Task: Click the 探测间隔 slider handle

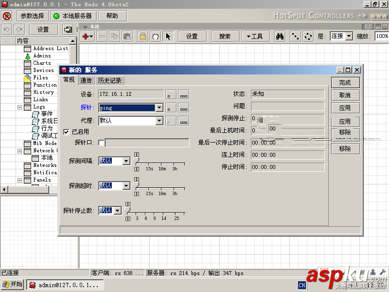Action: [137, 161]
